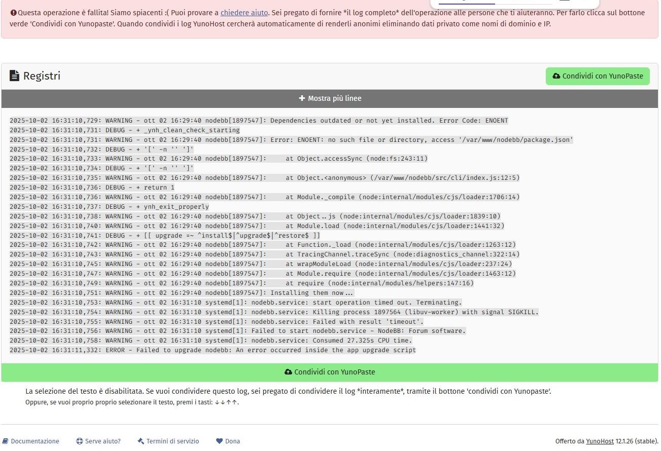Click the red error exclamation icon
The image size is (661, 451).
click(x=13, y=13)
